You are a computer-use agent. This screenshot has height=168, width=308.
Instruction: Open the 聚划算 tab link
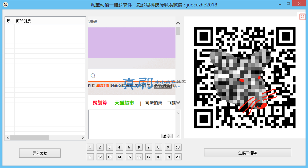pos(100,103)
